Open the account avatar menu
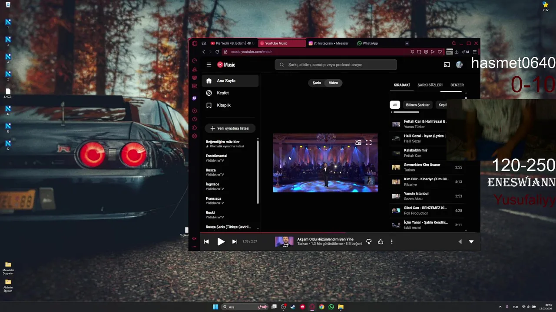 pyautogui.click(x=459, y=65)
